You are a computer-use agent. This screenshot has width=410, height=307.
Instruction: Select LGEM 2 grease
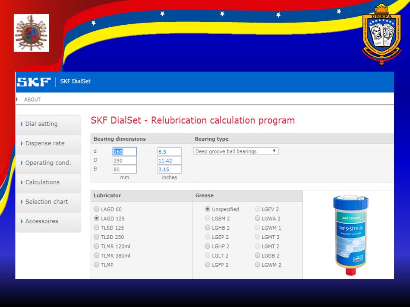pyautogui.click(x=208, y=218)
